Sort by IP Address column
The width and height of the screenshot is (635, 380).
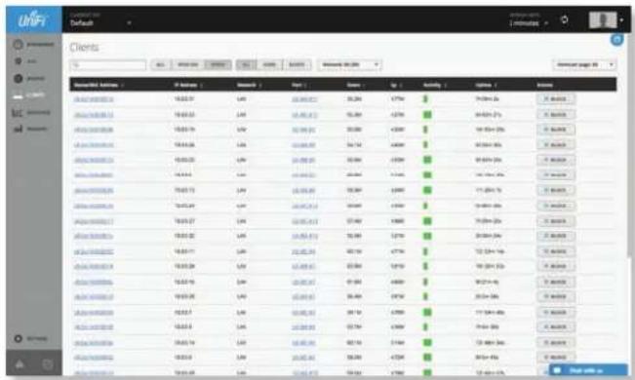188,85
